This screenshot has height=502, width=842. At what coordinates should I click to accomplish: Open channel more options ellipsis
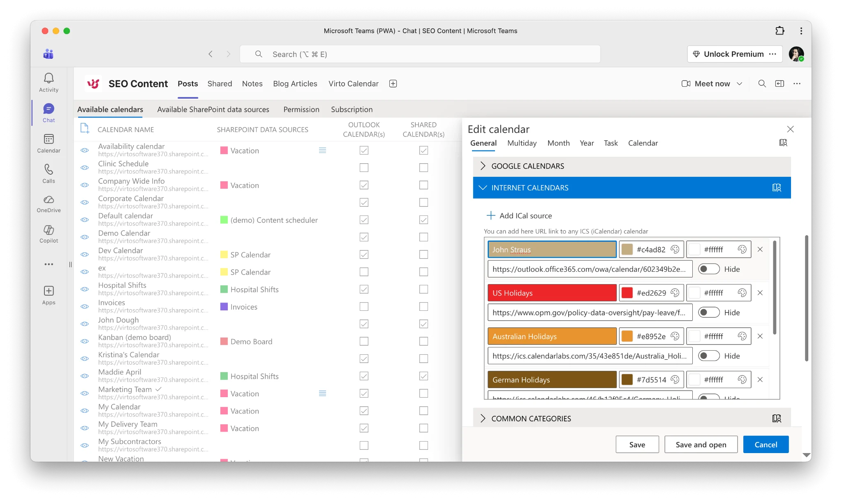pos(797,83)
